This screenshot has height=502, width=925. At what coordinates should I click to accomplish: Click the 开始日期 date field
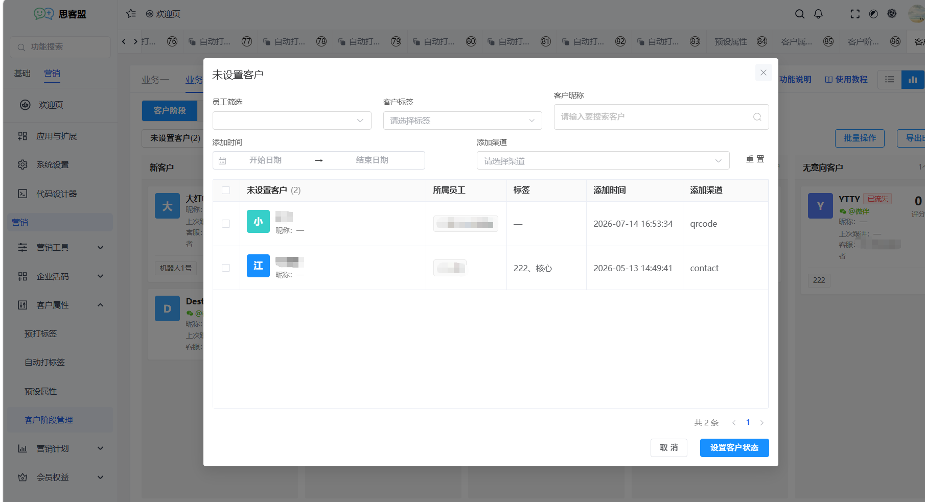click(266, 160)
